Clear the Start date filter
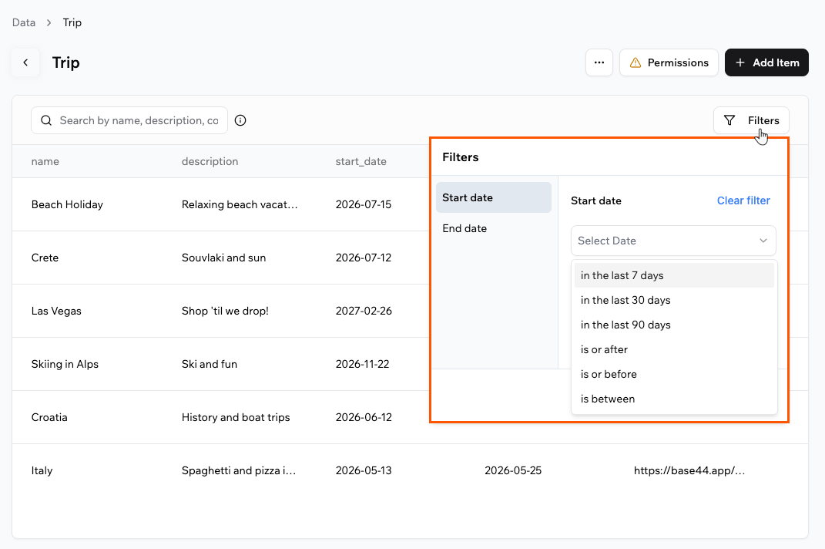This screenshot has height=549, width=825. 743,200
